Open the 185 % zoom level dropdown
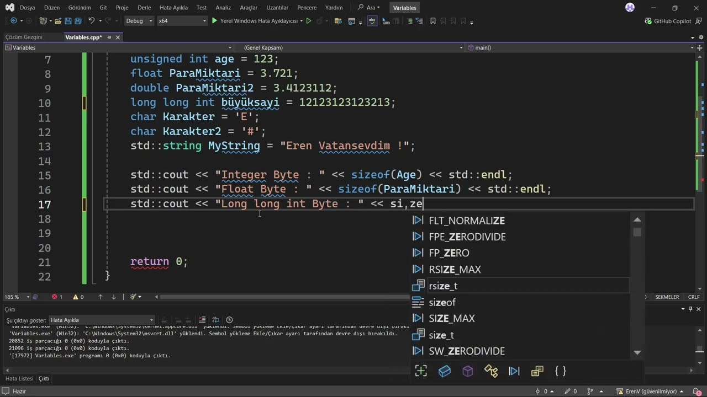Image resolution: width=707 pixels, height=397 pixels. point(28,297)
